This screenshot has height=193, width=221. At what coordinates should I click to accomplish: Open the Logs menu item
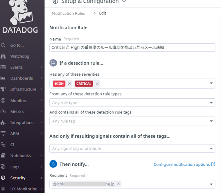click(15, 167)
